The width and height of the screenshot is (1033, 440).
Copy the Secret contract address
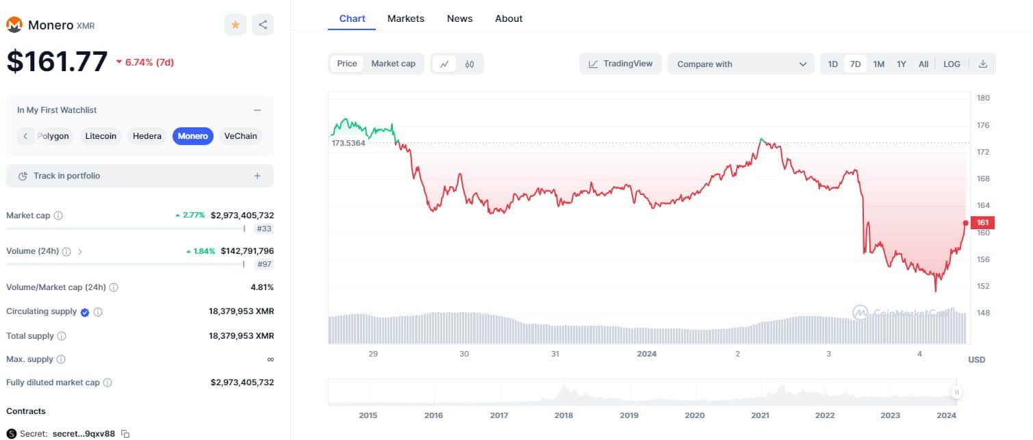click(125, 434)
